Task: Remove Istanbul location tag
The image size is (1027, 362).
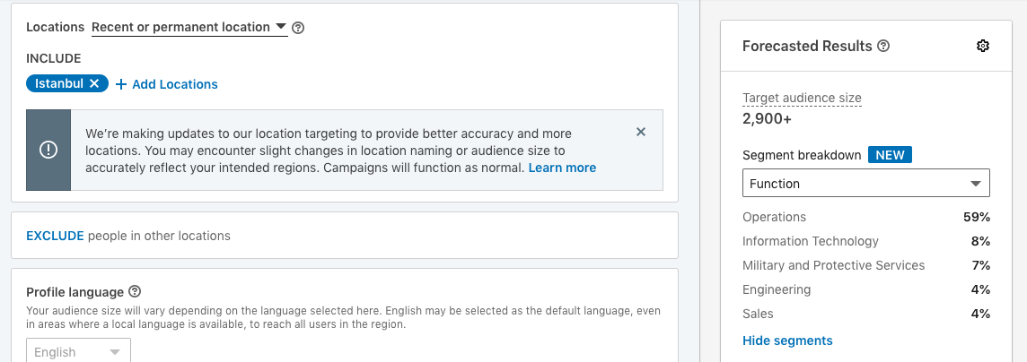Action: [x=94, y=84]
